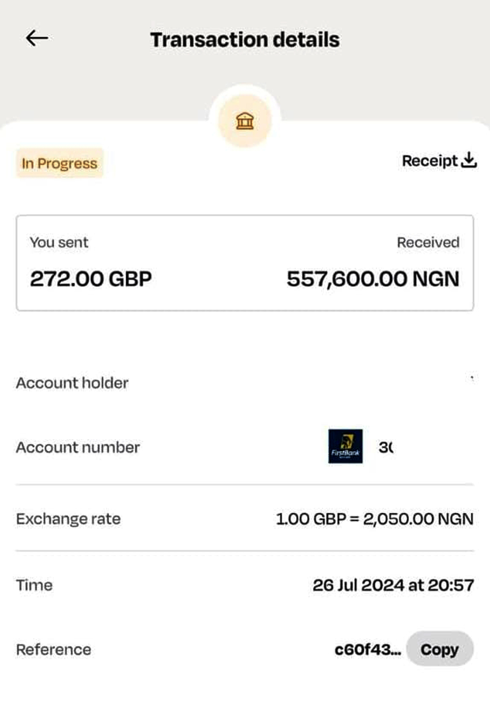
Task: Select the 557,600.00 NGN received amount
Action: pyautogui.click(x=373, y=279)
